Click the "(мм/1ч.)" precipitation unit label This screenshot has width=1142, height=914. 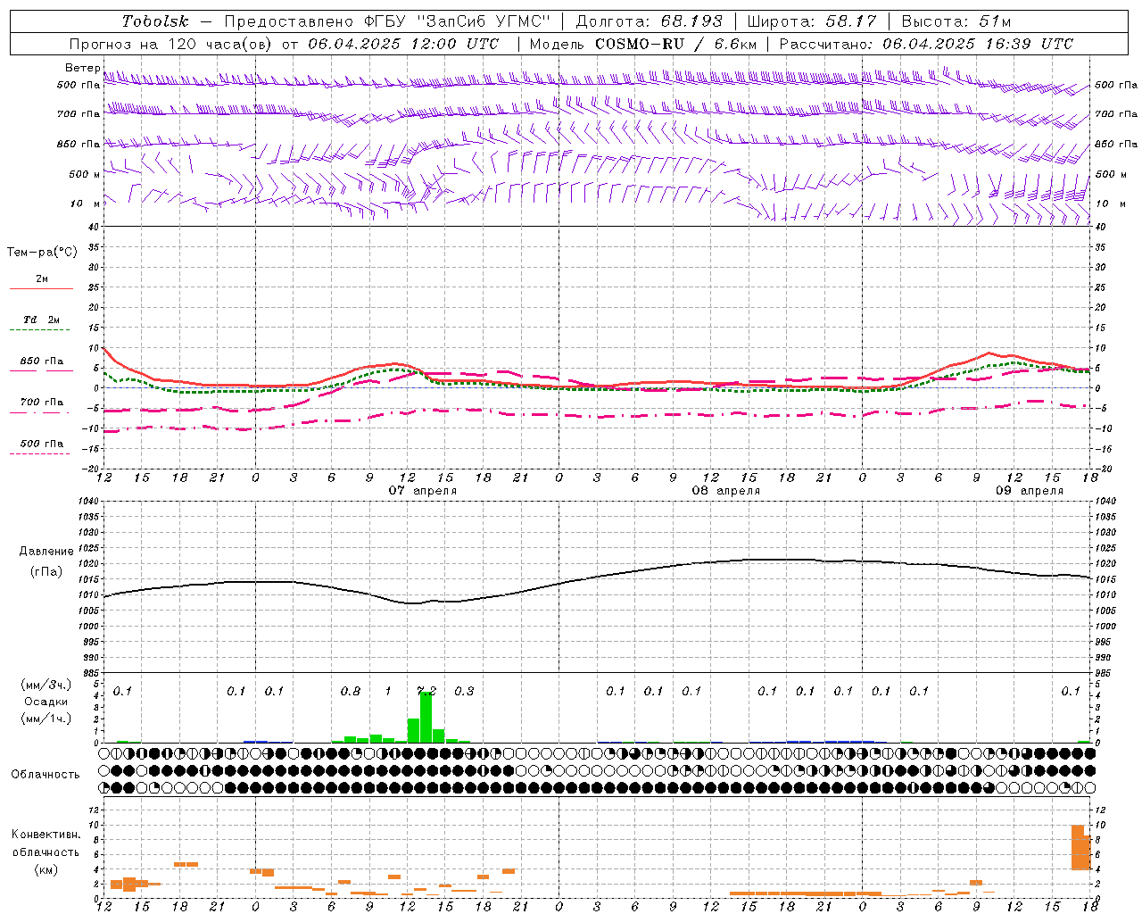click(x=46, y=719)
